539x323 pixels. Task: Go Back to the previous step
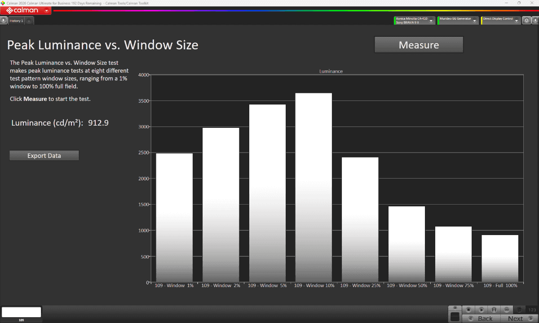tap(481, 319)
